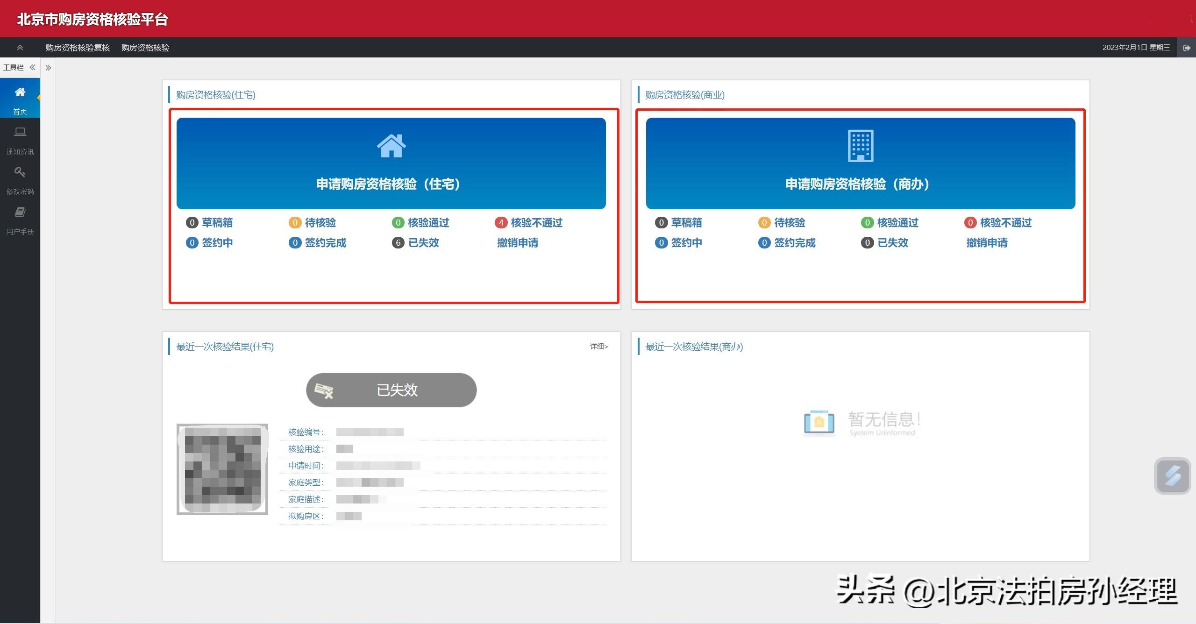Collapse the 工具栏 sidebar panel

click(x=33, y=67)
